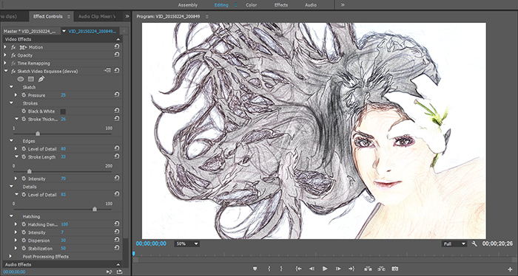Reset the Stroke Thickness parameter
518x276 pixels.
(x=117, y=119)
